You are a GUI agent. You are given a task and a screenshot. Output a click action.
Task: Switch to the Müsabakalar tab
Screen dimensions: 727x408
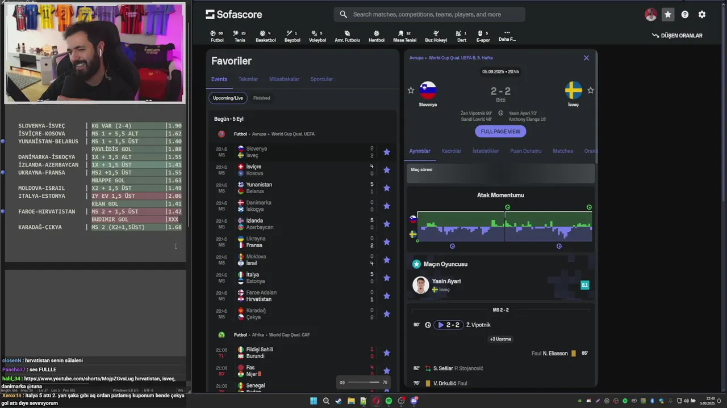(x=284, y=79)
